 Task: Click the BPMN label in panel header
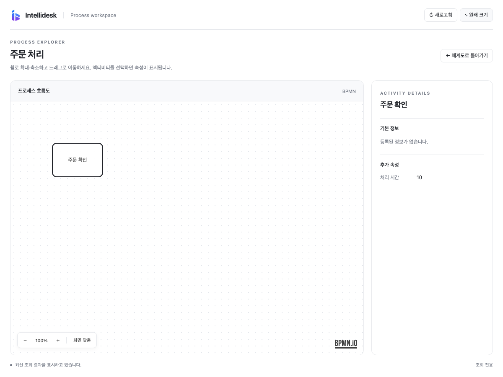[349, 91]
